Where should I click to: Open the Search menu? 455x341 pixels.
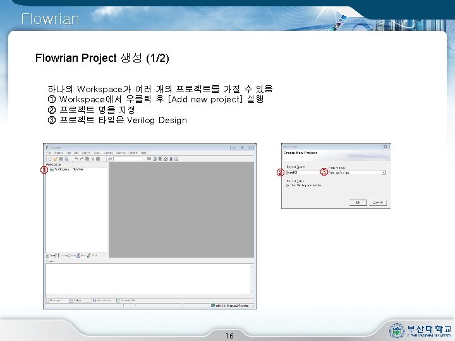click(x=86, y=153)
